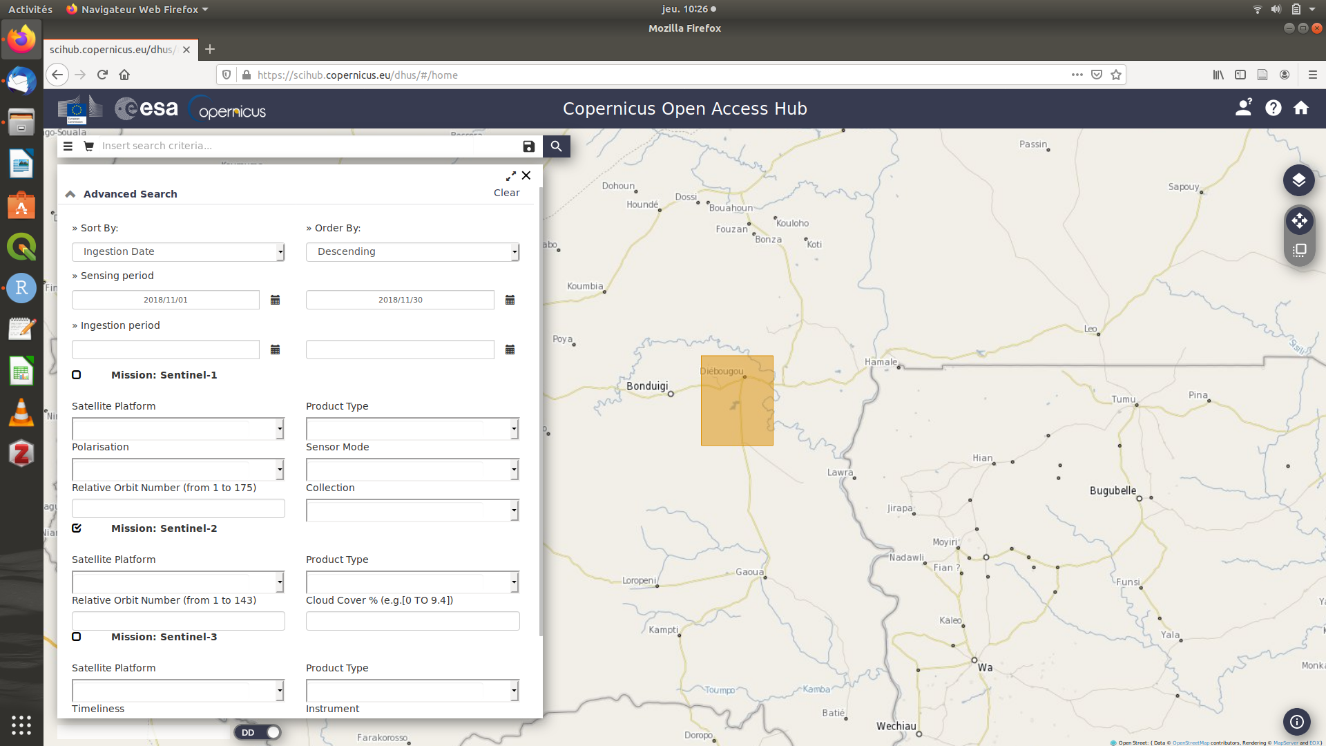Open system tray volume menu

1276,9
